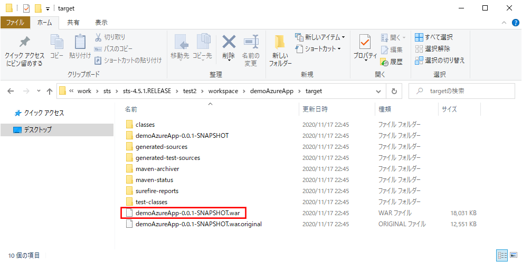This screenshot has height=262, width=522.
Task: Go forward with the right arrow
Action: pos(26,91)
